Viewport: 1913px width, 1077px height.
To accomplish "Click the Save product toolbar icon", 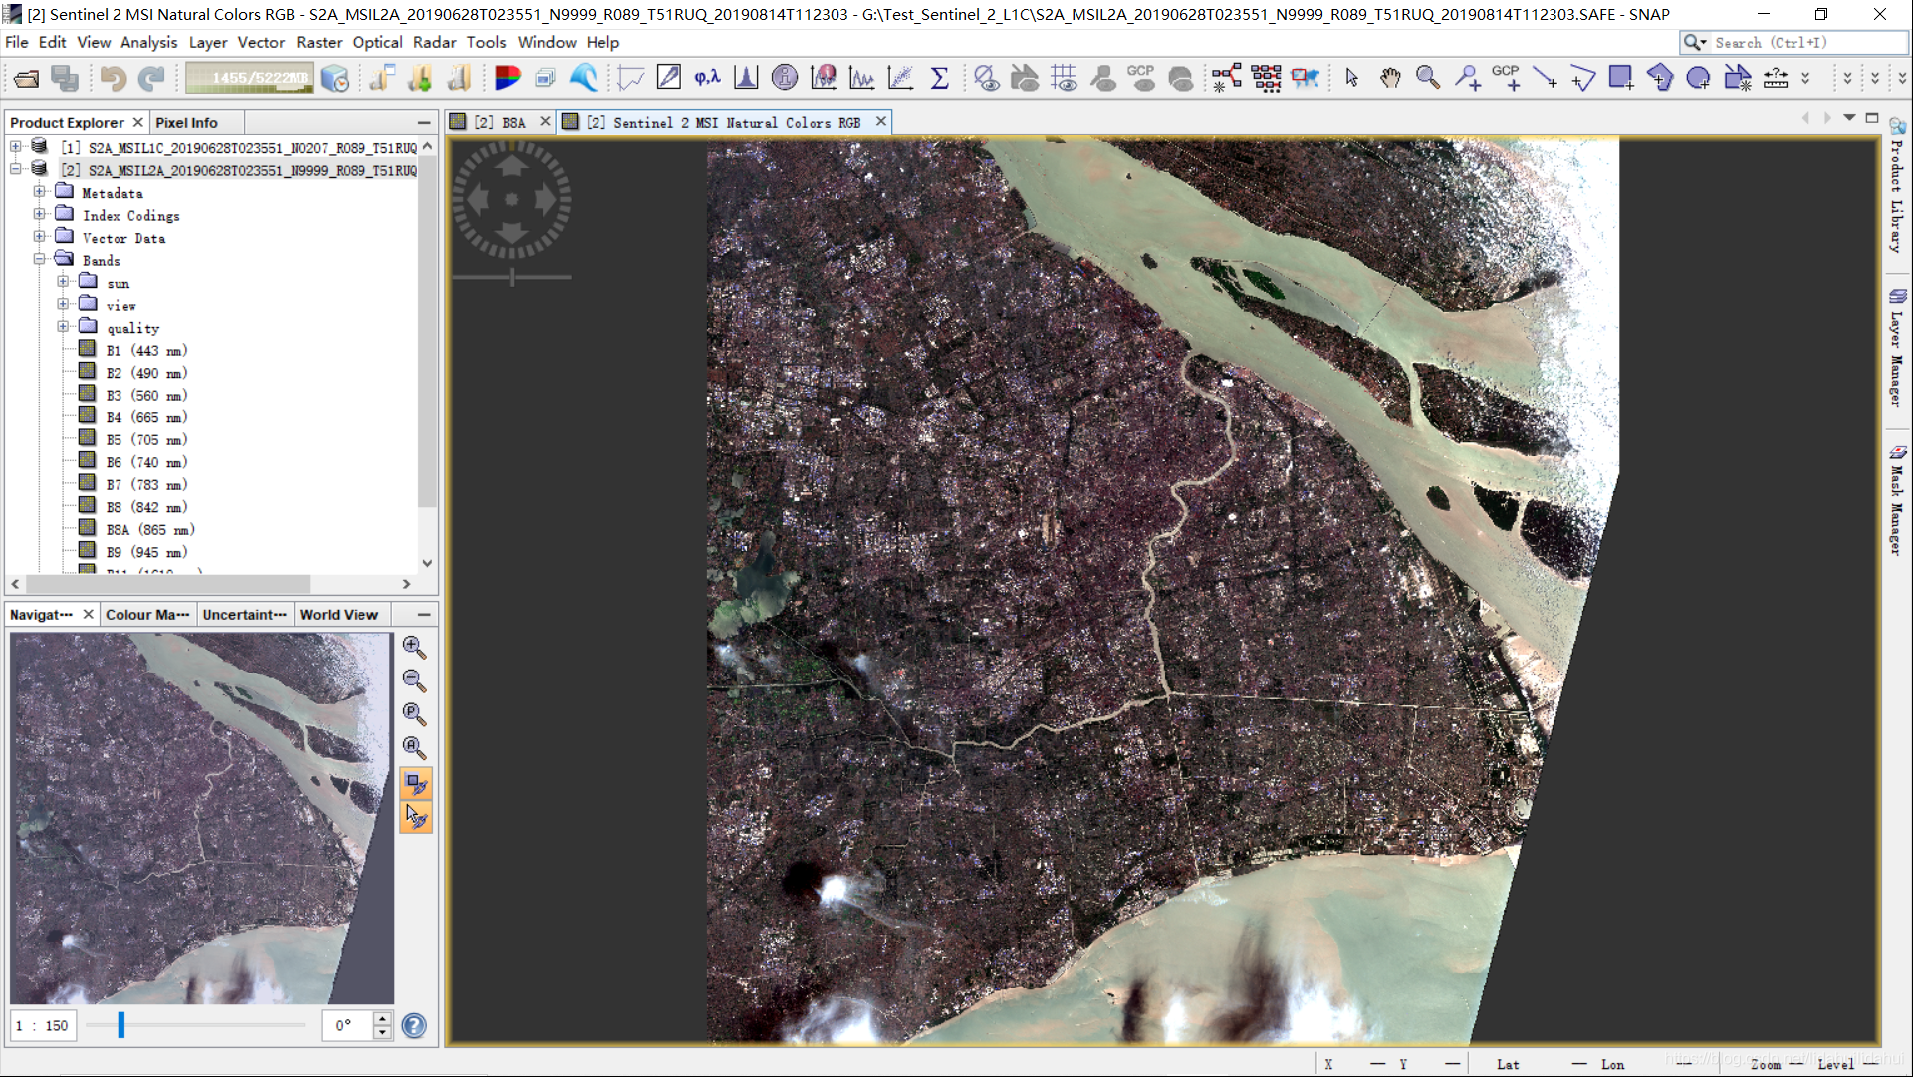I will [66, 78].
